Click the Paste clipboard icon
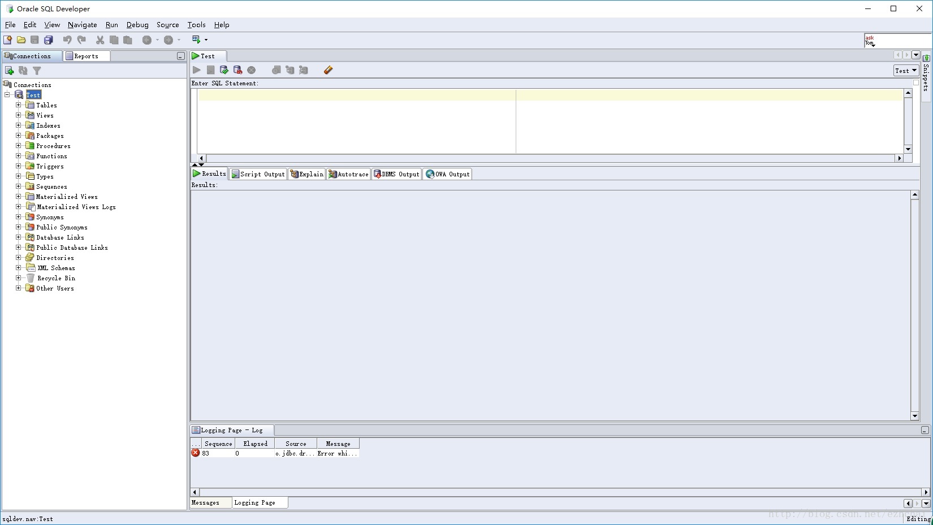This screenshot has width=933, height=525. click(x=128, y=40)
